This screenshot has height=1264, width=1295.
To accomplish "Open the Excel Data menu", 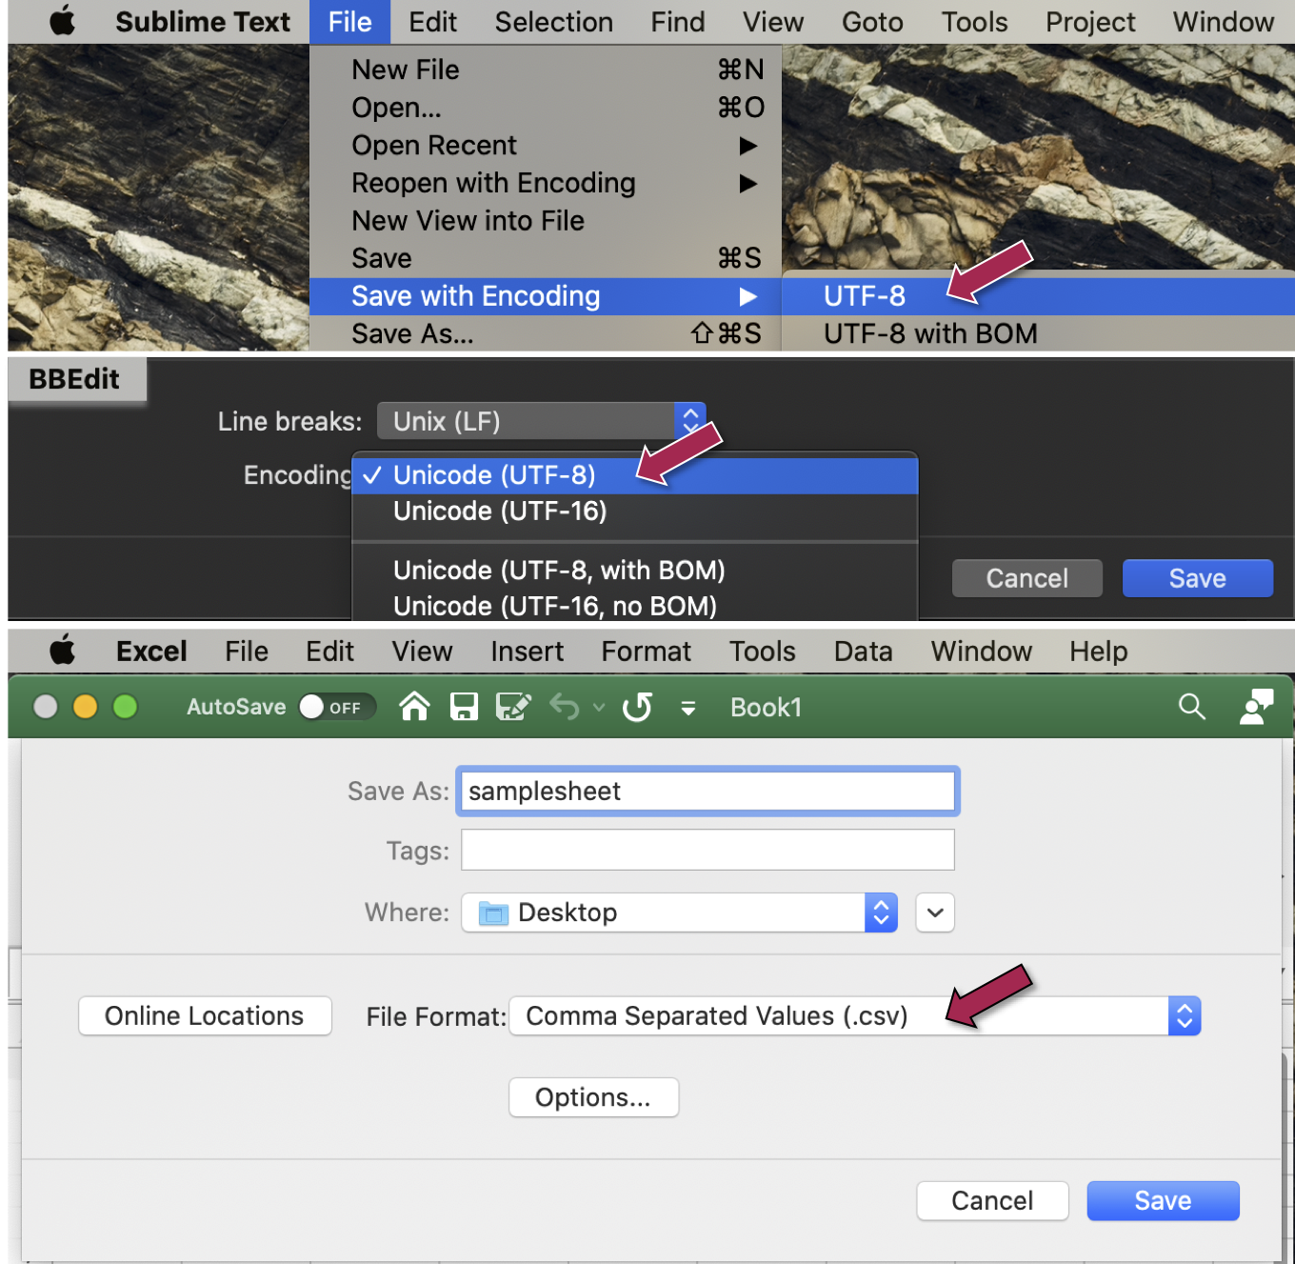I will pyautogui.click(x=863, y=652).
